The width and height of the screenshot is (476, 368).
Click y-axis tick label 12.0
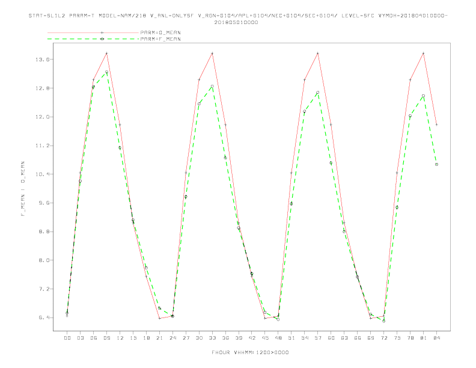pyautogui.click(x=43, y=117)
